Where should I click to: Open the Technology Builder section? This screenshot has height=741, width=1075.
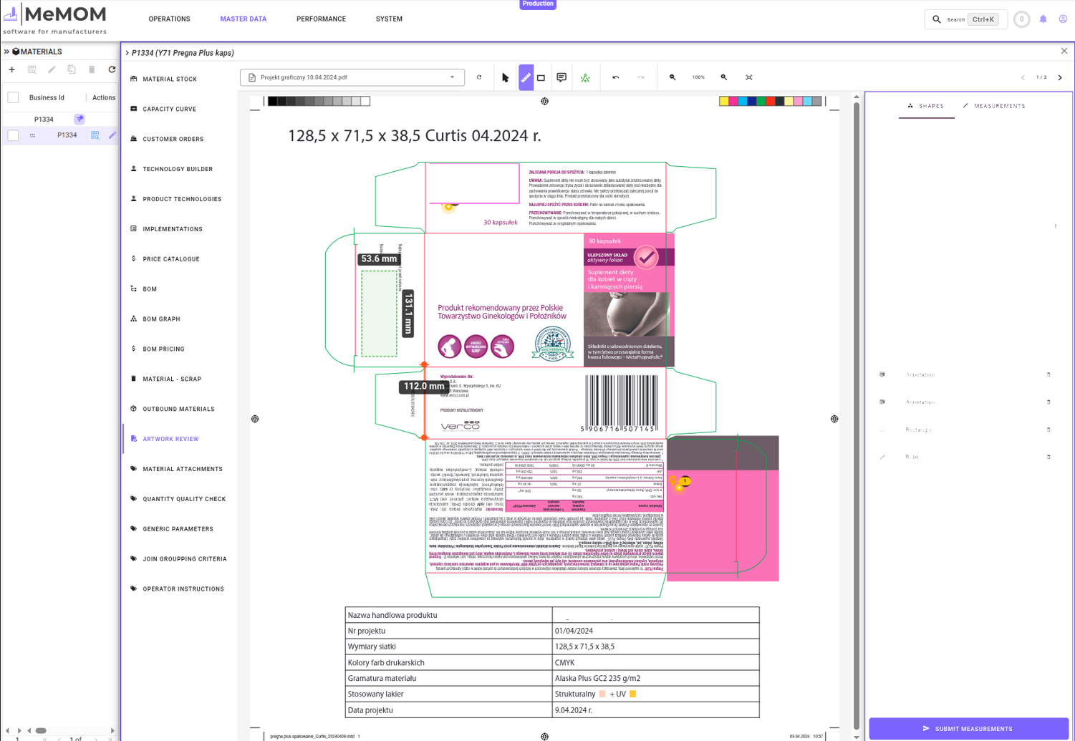tap(178, 170)
